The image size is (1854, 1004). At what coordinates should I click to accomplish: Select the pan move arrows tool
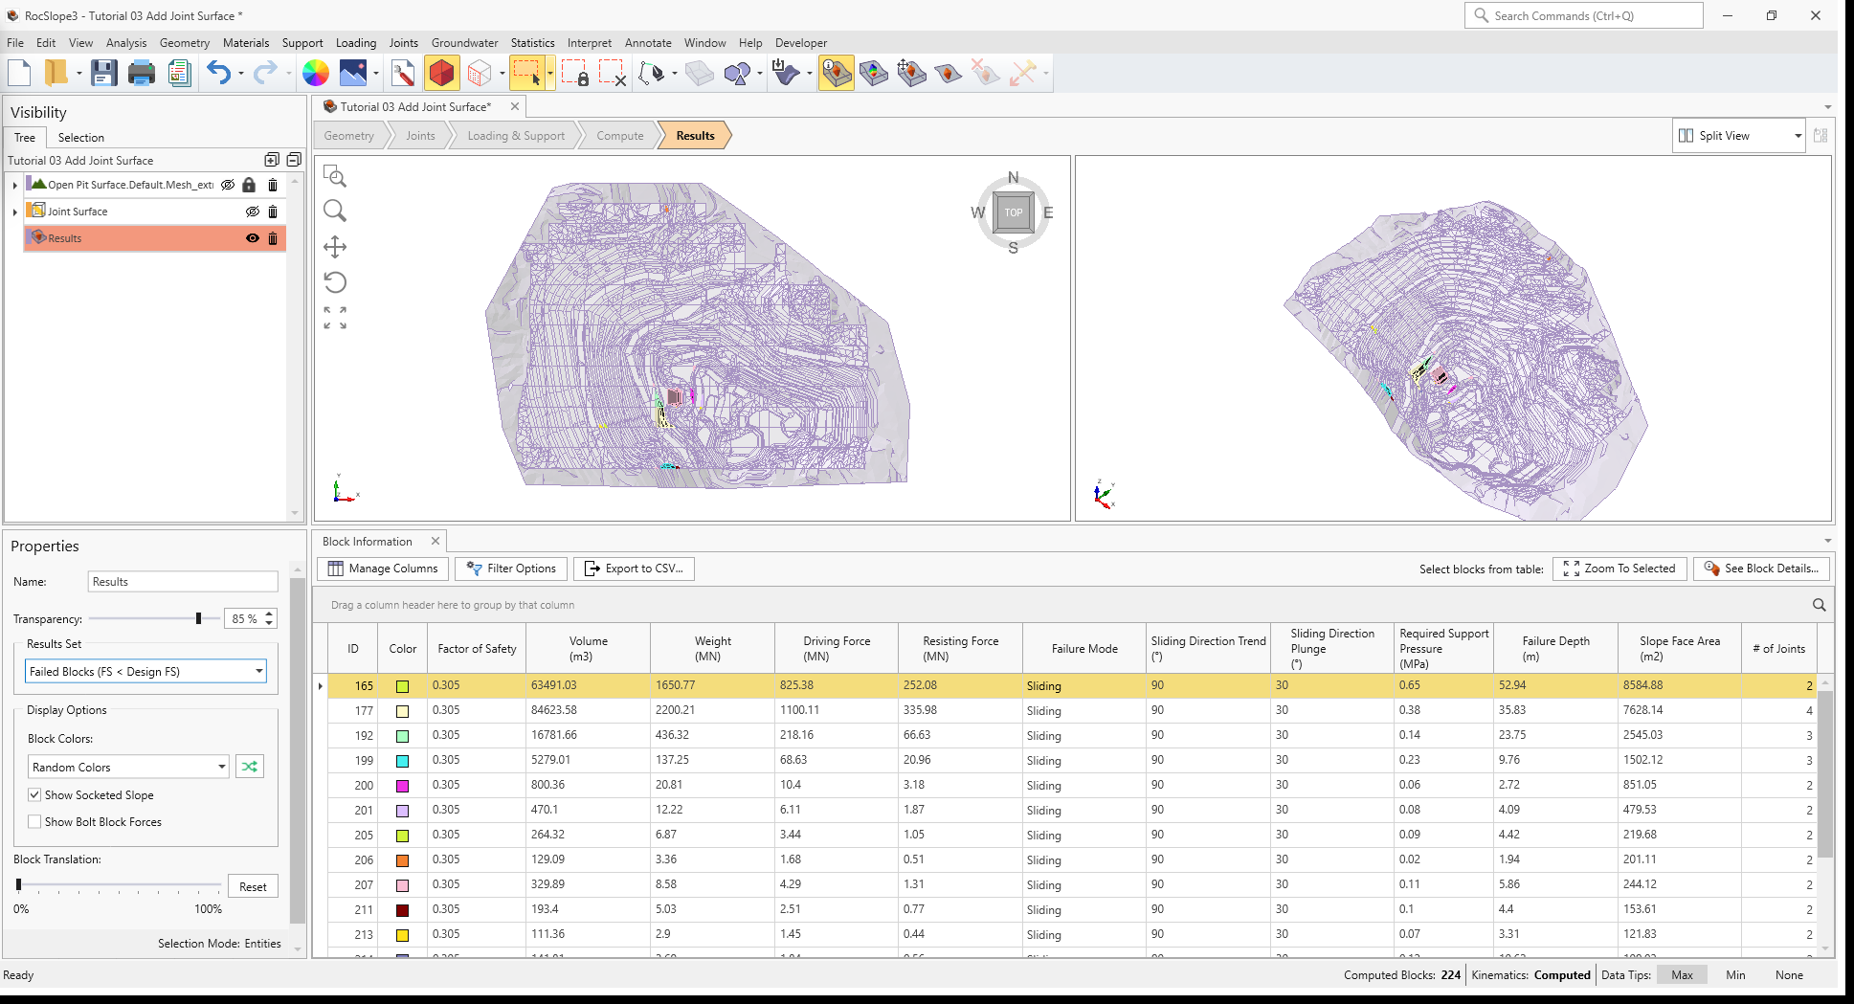pyautogui.click(x=335, y=247)
